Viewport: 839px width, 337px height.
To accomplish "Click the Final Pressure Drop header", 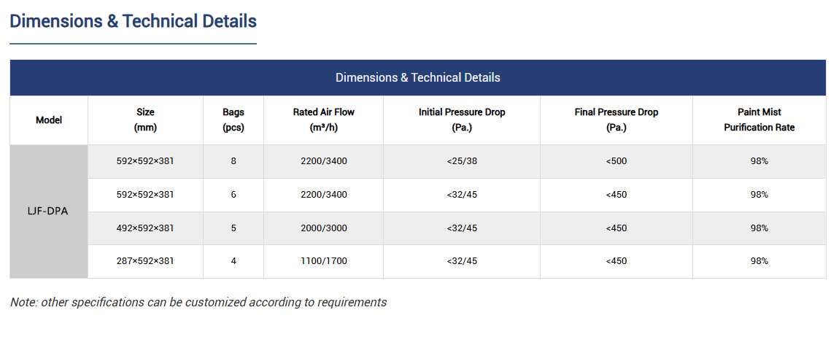I will [616, 120].
